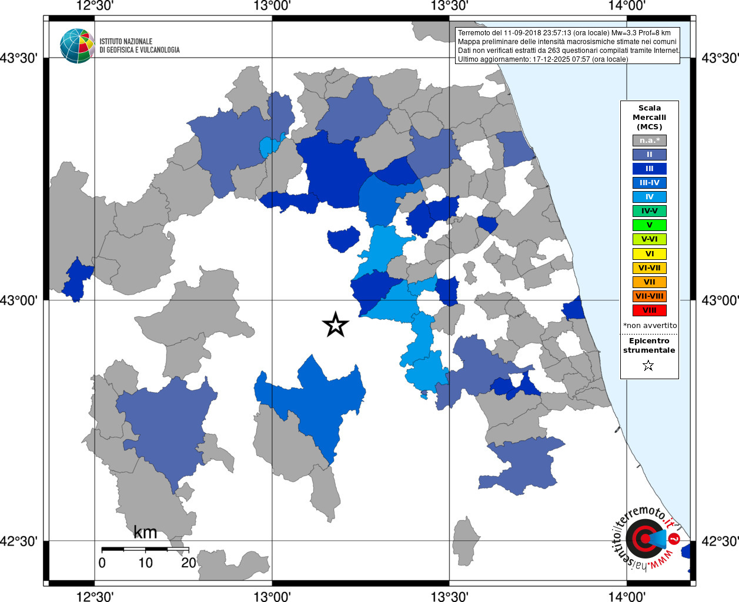
Task: Click the IV legend color box
Action: pos(650,197)
